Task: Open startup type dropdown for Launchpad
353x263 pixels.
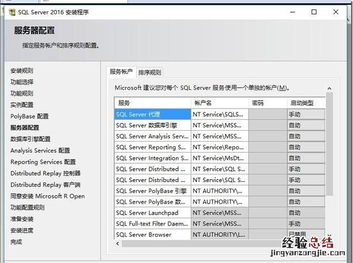Action: coord(306,213)
